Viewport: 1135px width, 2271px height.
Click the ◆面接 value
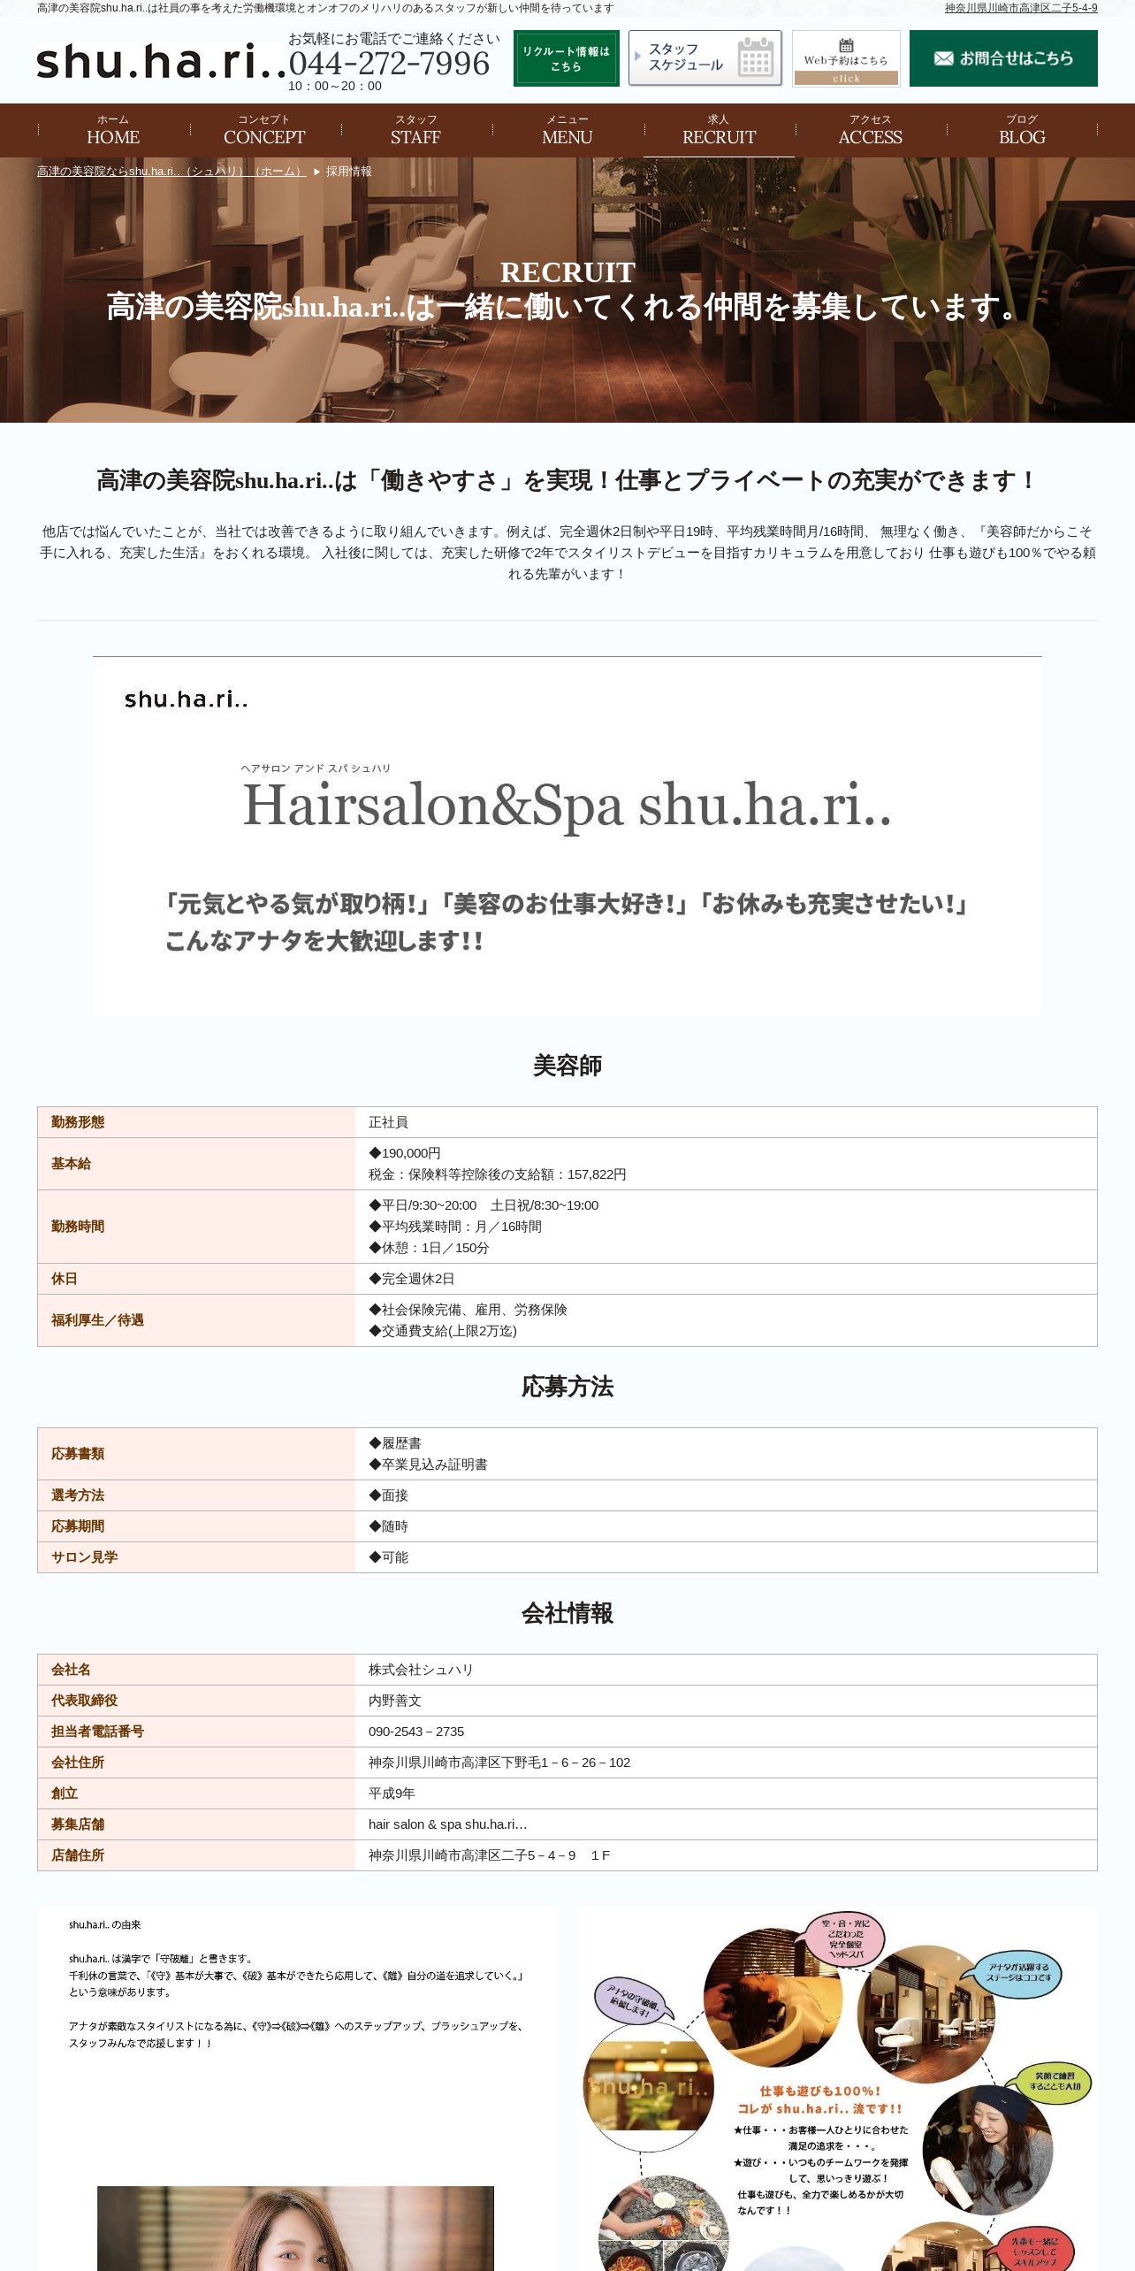coord(388,1495)
